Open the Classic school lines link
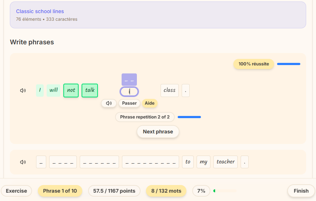Image resolution: width=316 pixels, height=201 pixels. pos(40,11)
